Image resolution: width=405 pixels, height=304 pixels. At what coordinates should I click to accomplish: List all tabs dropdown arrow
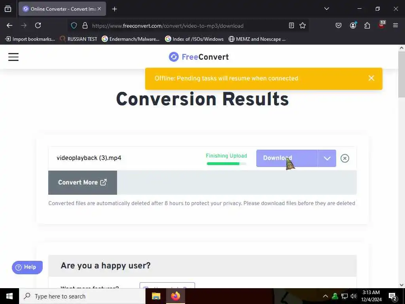326,9
